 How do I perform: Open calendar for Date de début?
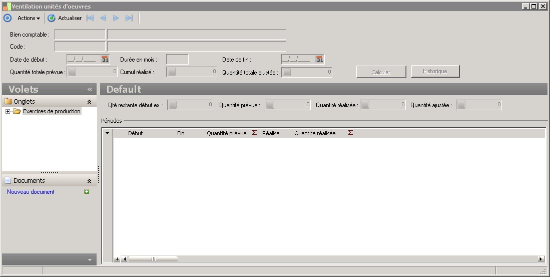[105, 59]
